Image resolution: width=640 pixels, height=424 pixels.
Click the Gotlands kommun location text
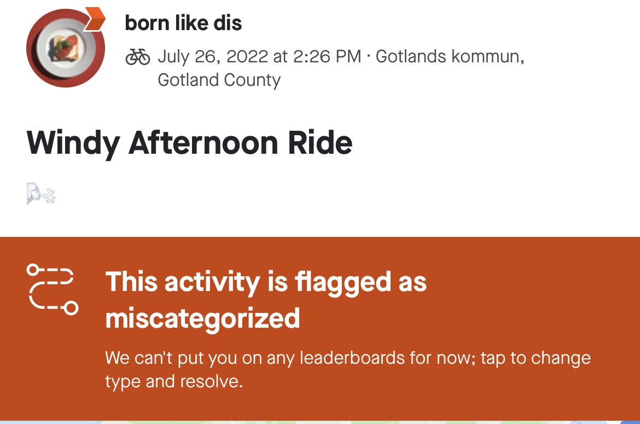point(450,56)
